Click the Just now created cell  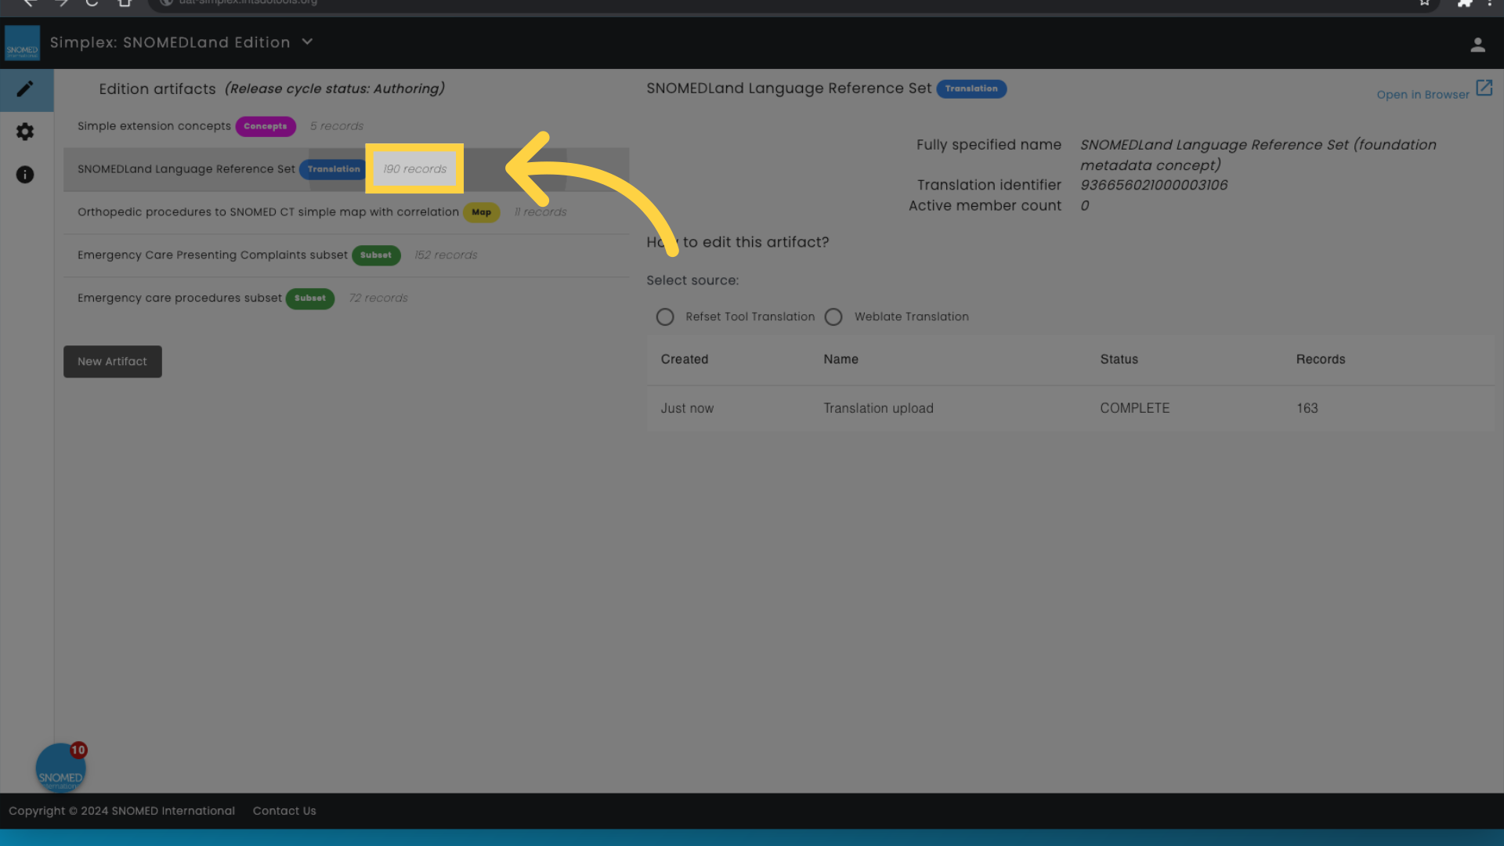pyautogui.click(x=687, y=409)
